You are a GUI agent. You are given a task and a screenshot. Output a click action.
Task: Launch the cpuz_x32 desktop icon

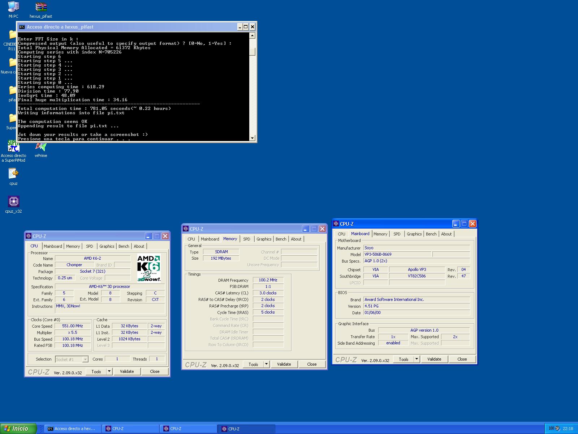click(x=13, y=205)
